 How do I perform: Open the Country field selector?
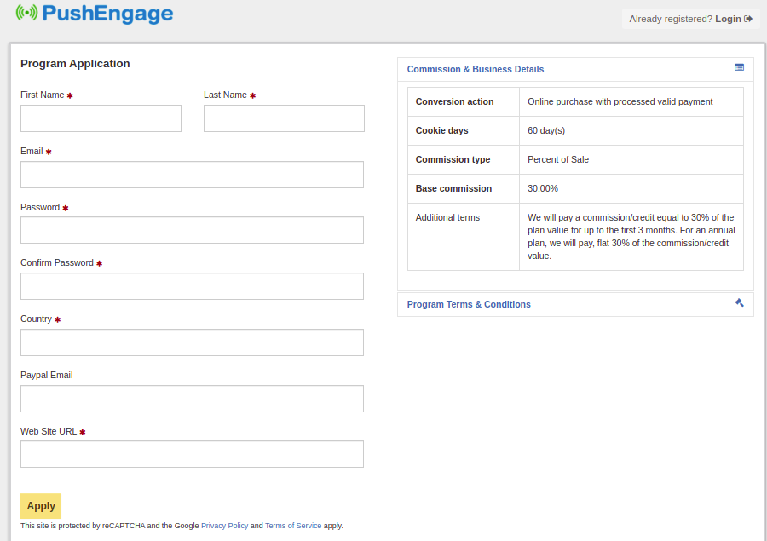(x=192, y=342)
